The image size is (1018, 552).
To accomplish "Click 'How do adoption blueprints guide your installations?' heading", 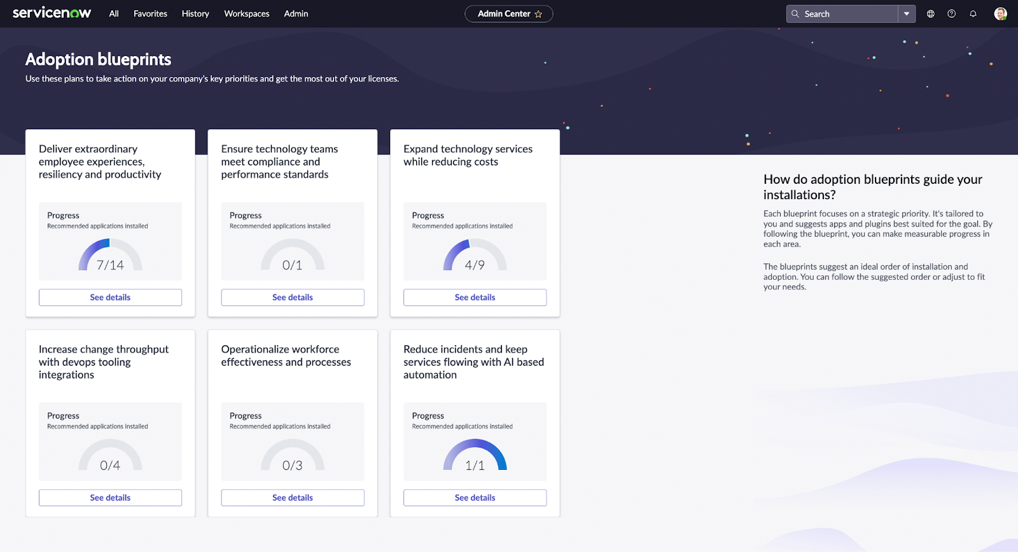I will point(873,187).
